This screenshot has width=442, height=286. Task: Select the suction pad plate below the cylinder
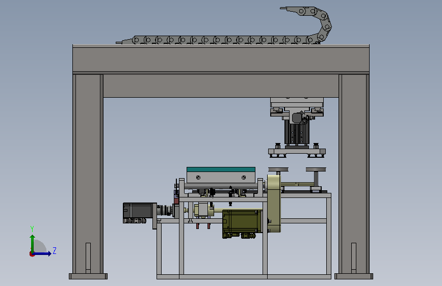[297, 152]
